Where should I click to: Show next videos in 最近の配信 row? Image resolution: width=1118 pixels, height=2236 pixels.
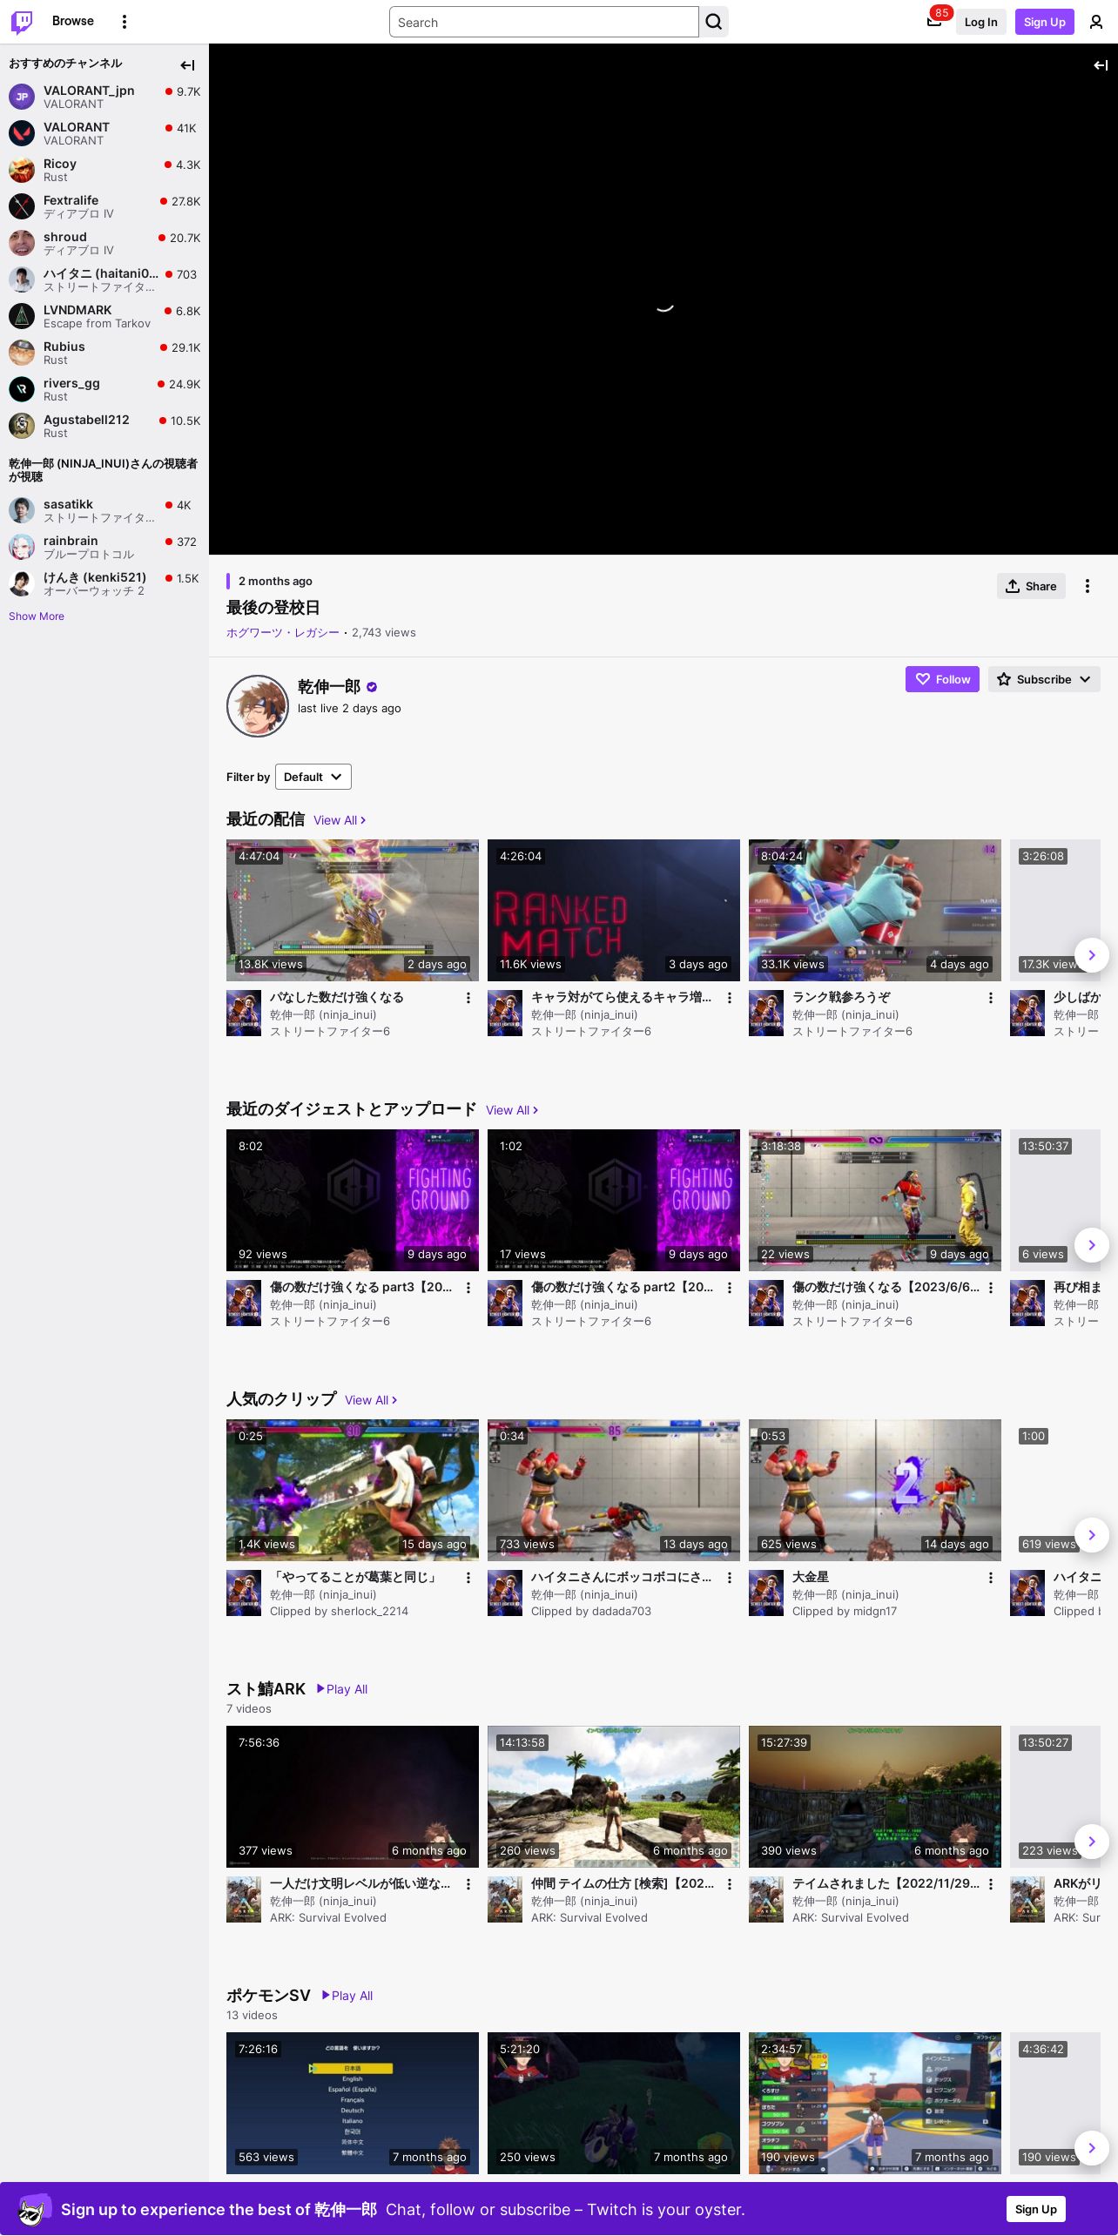1092,955
